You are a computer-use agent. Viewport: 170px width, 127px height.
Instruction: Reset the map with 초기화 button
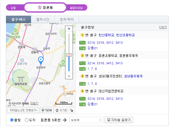61,110
